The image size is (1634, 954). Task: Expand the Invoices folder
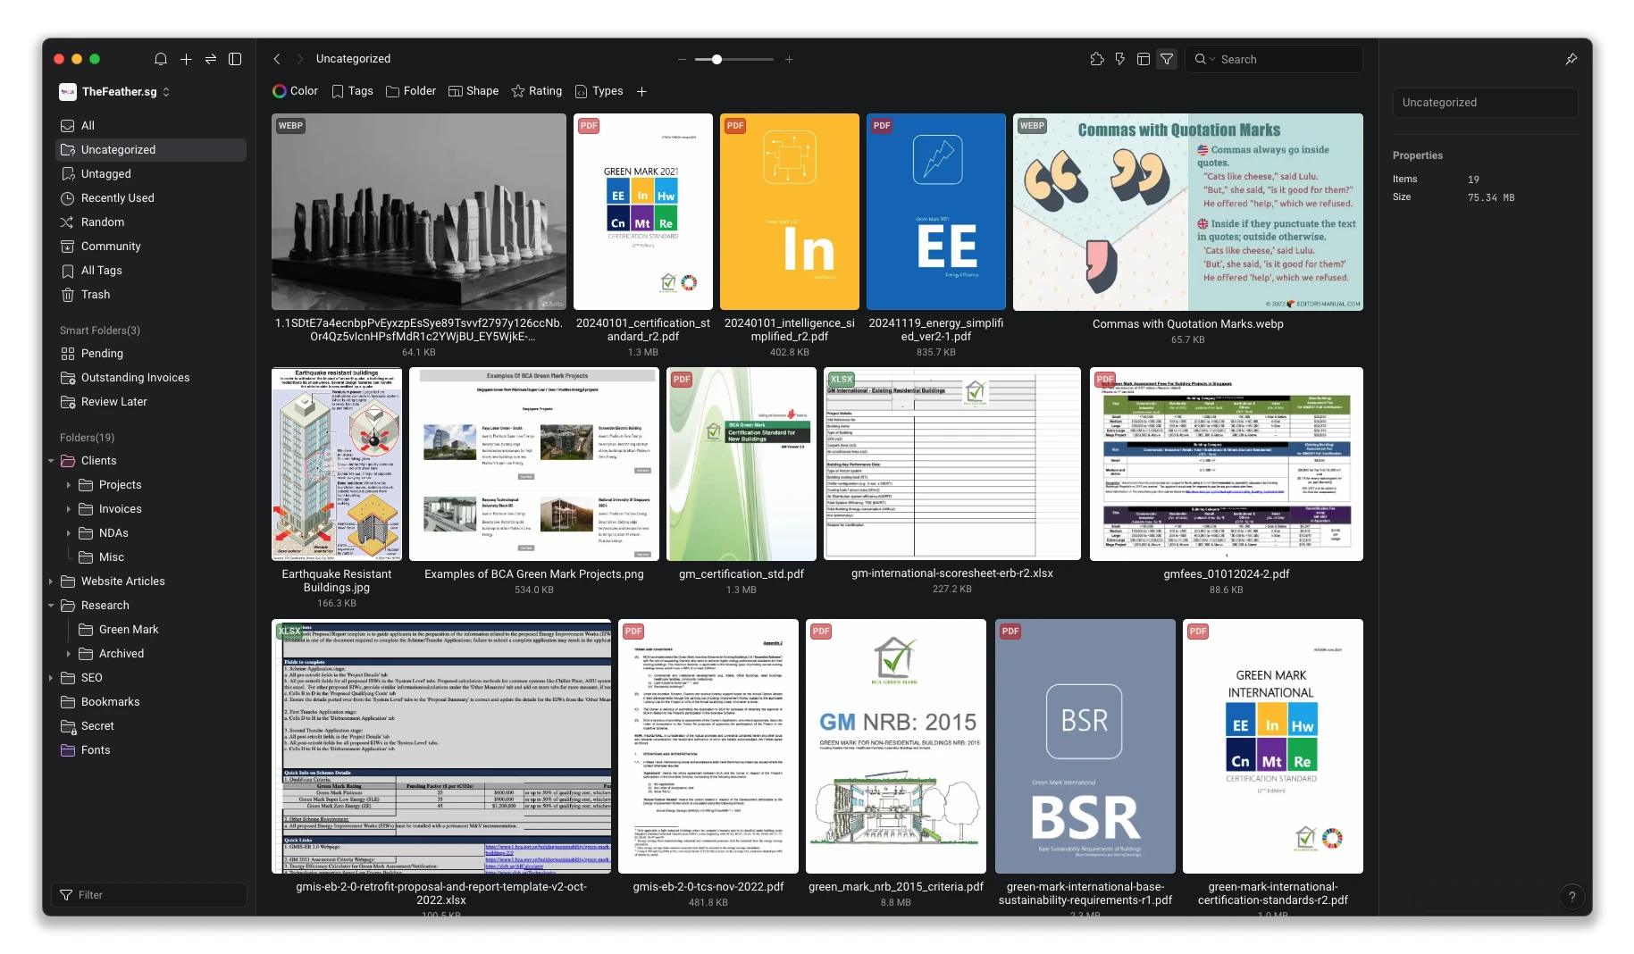click(69, 509)
